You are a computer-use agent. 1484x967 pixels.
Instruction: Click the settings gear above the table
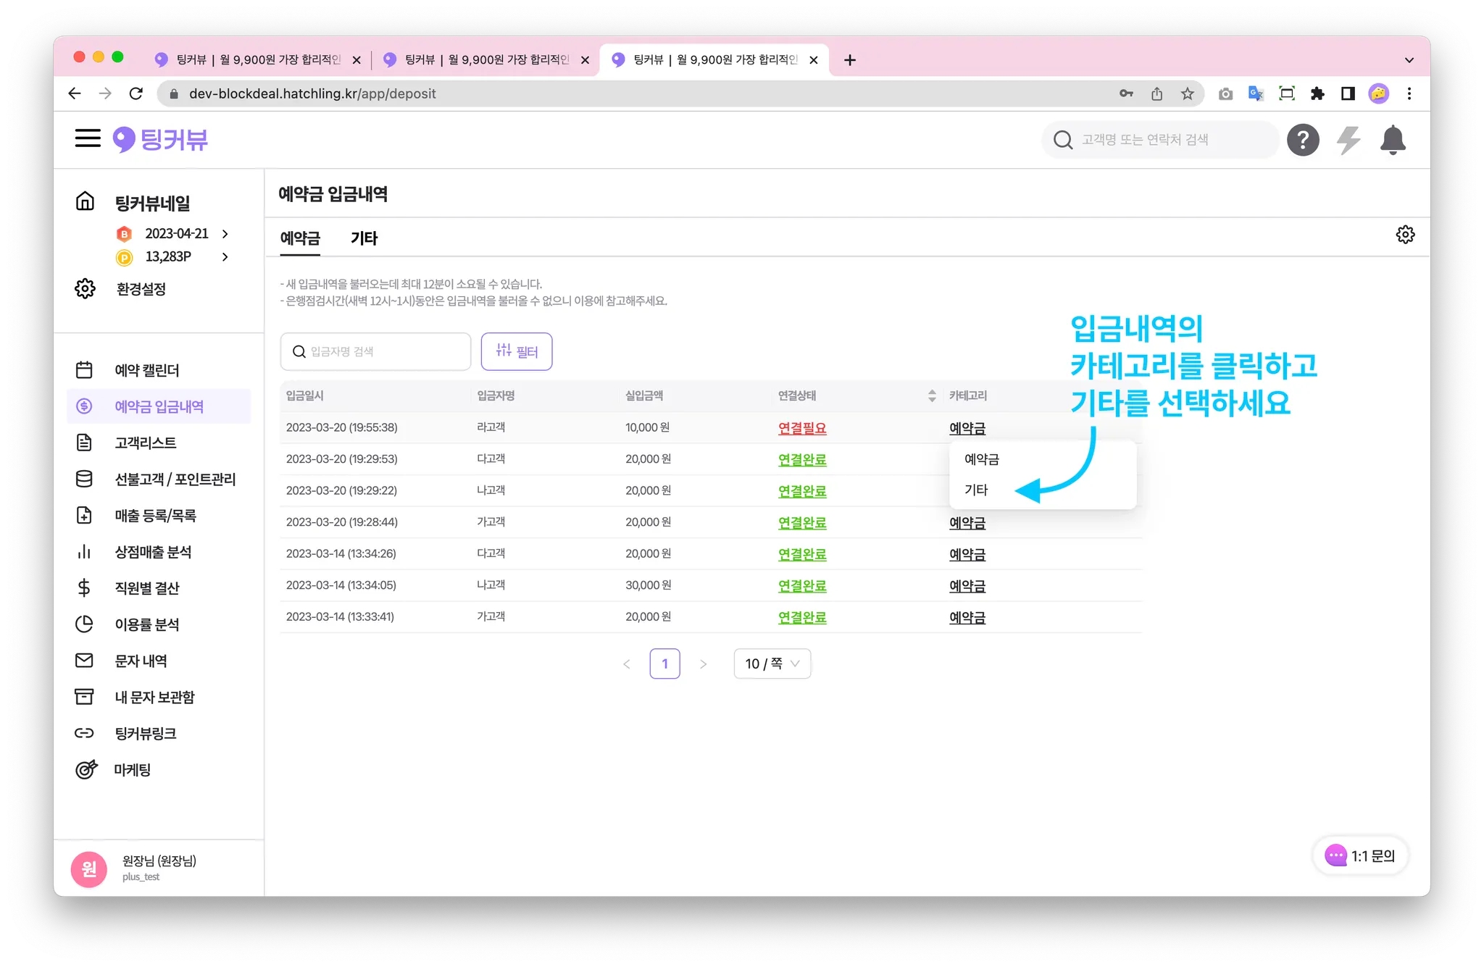[x=1405, y=235]
